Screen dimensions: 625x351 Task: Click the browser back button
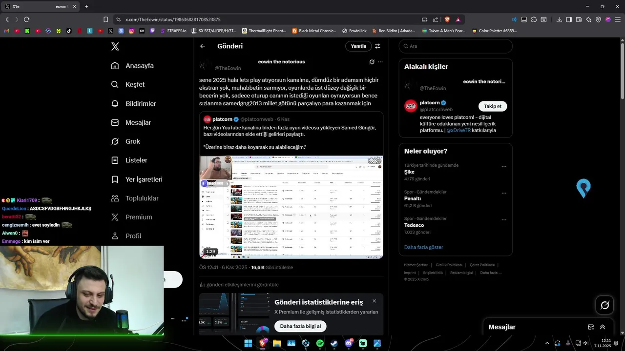pyautogui.click(x=7, y=19)
